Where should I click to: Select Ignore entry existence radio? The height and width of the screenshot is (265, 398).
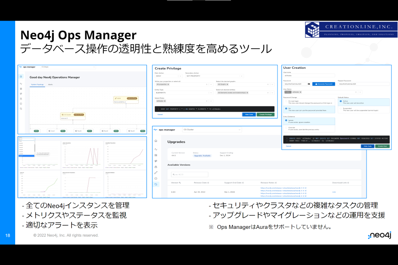pos(286,120)
